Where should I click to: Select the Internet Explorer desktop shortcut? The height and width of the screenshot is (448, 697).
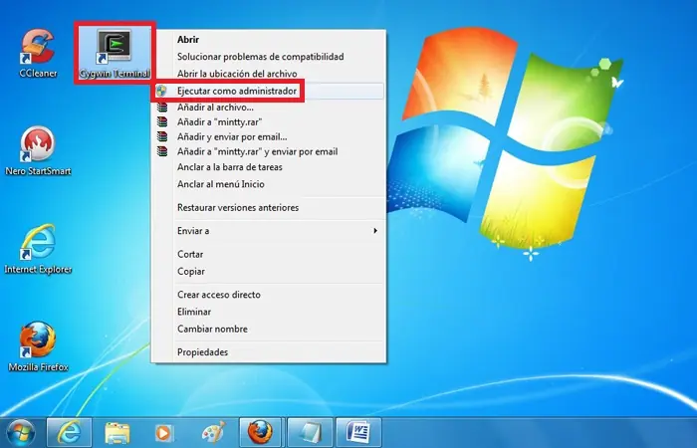38,249
